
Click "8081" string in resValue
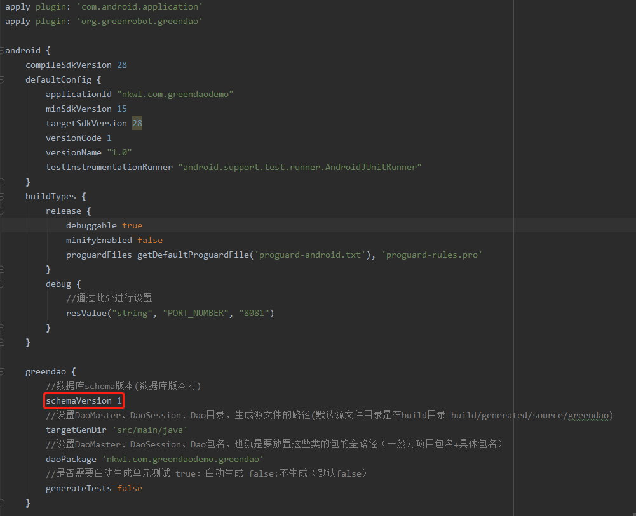click(x=254, y=313)
